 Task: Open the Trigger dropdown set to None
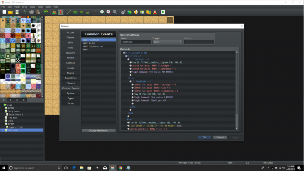tap(167, 42)
